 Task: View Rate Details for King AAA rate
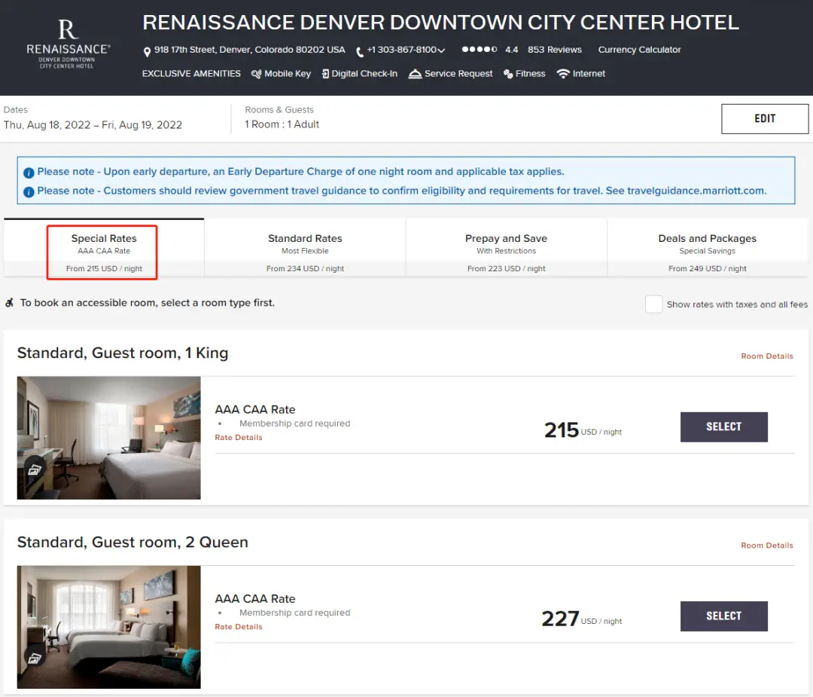pos(239,437)
